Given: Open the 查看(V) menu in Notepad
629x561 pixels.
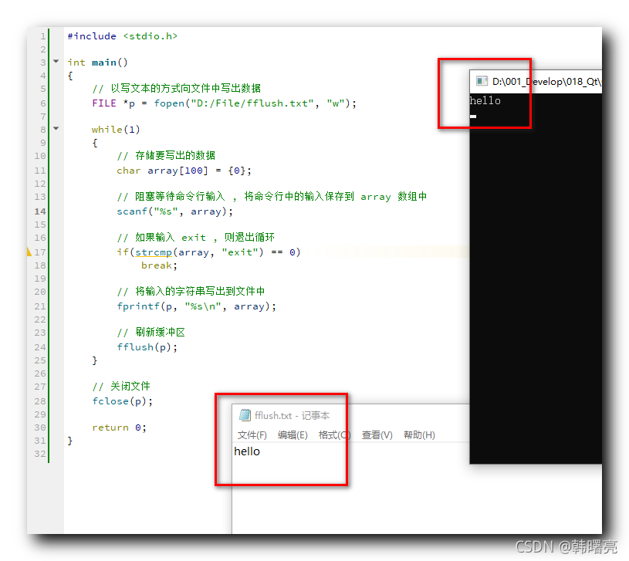Looking at the screenshot, I should (377, 435).
